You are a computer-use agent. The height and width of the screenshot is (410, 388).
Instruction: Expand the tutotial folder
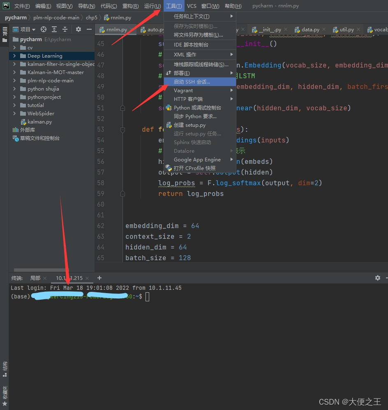click(x=14, y=105)
